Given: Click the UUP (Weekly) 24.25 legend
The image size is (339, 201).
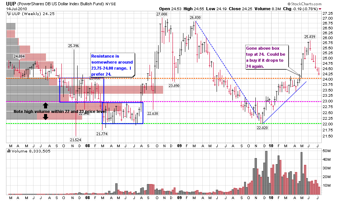Looking at the screenshot, I should (33, 14).
